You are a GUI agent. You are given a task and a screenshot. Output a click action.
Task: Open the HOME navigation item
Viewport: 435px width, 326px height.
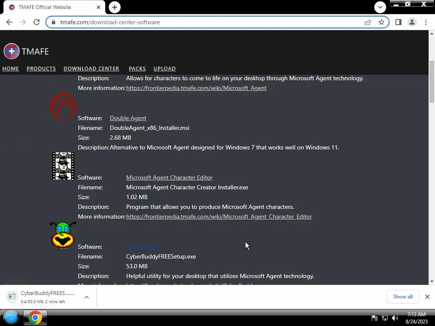pyautogui.click(x=11, y=68)
